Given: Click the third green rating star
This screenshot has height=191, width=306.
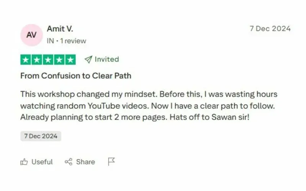Looking at the screenshot, I should (x=48, y=60).
